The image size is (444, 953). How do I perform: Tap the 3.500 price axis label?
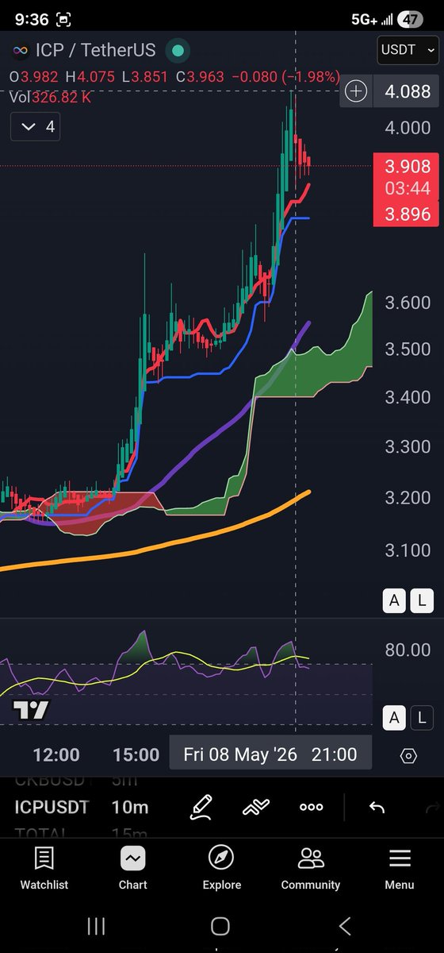(x=408, y=349)
